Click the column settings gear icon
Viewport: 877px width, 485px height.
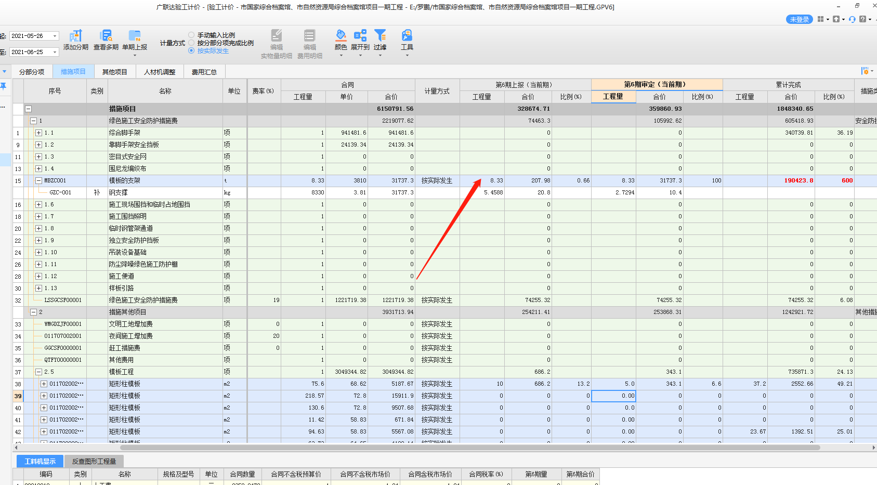coord(865,71)
